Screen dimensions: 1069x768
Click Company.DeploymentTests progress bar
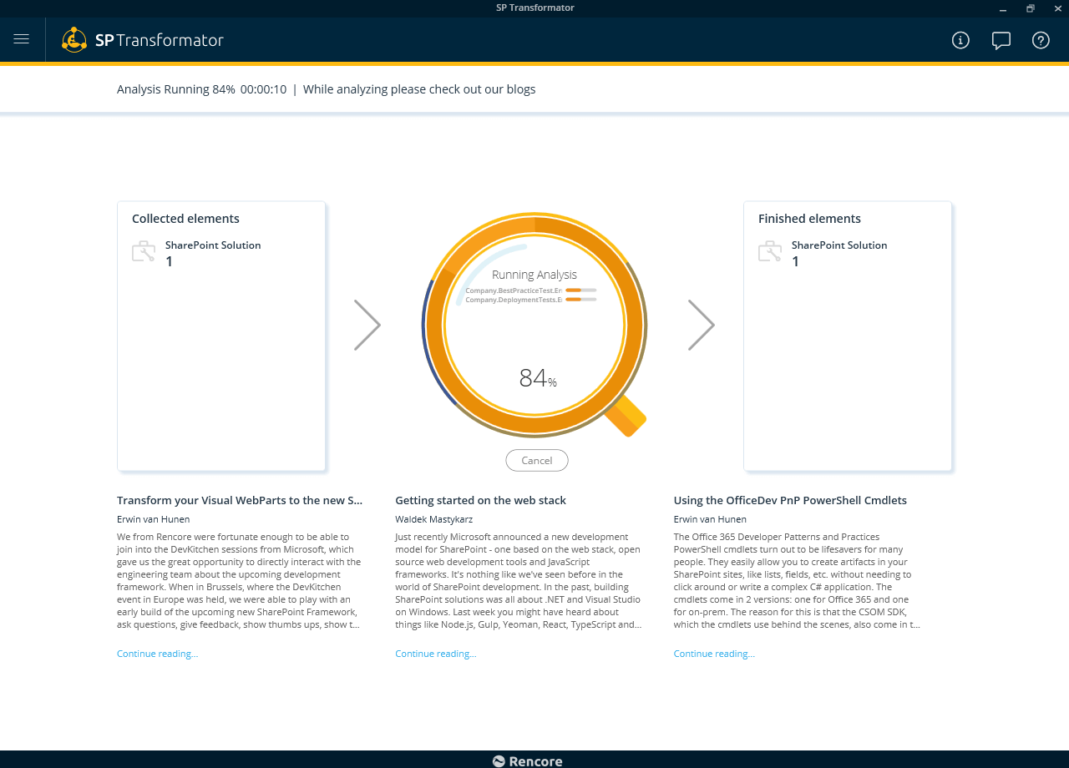[581, 299]
